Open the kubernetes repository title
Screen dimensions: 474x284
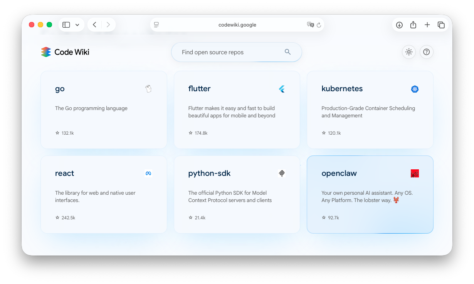click(342, 89)
